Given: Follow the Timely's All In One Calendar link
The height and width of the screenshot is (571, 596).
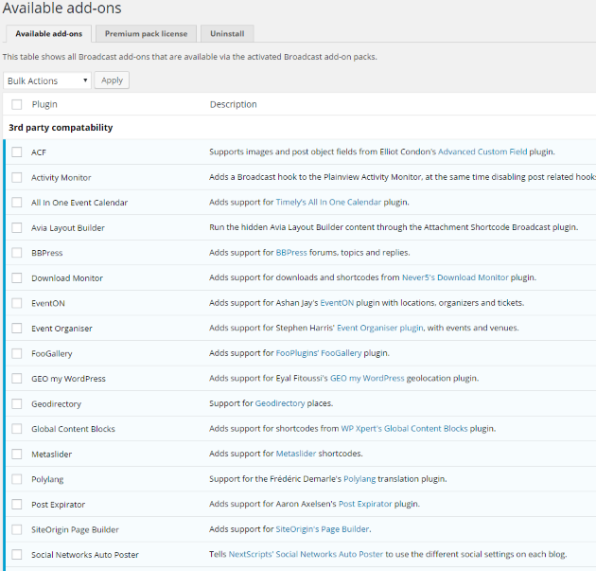Looking at the screenshot, I should tap(328, 202).
